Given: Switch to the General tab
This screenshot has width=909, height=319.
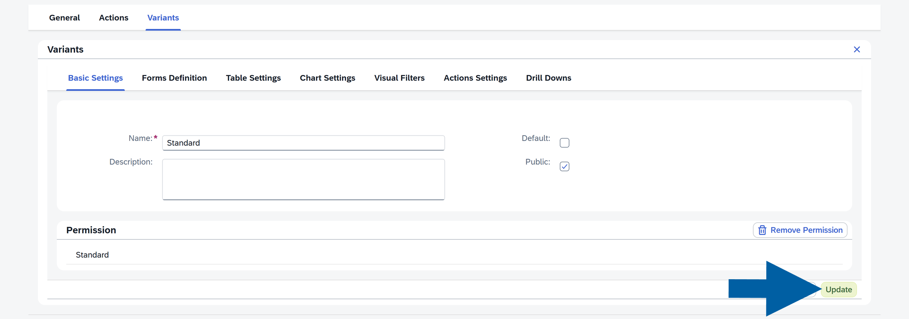Looking at the screenshot, I should pos(64,18).
